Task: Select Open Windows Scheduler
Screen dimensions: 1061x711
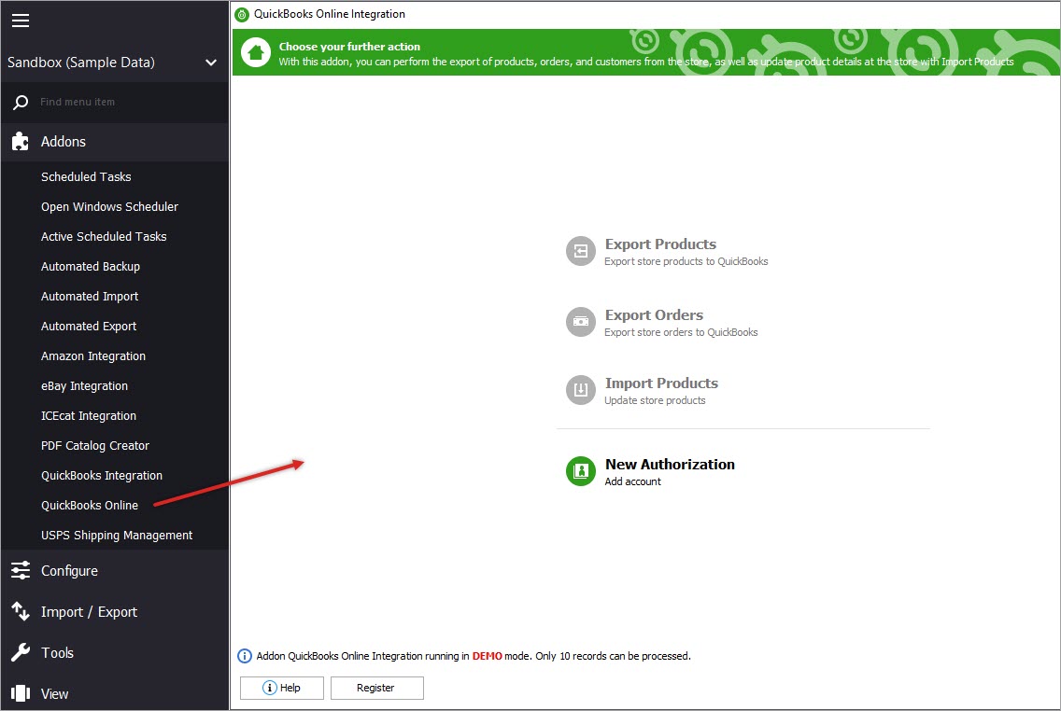Action: tap(109, 207)
